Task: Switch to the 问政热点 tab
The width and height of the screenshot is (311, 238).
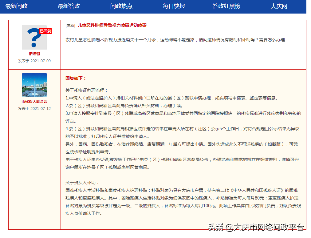Action: 121,6
